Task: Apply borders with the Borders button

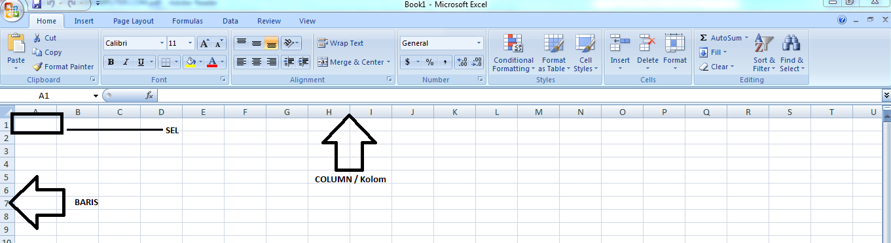Action: tap(166, 62)
